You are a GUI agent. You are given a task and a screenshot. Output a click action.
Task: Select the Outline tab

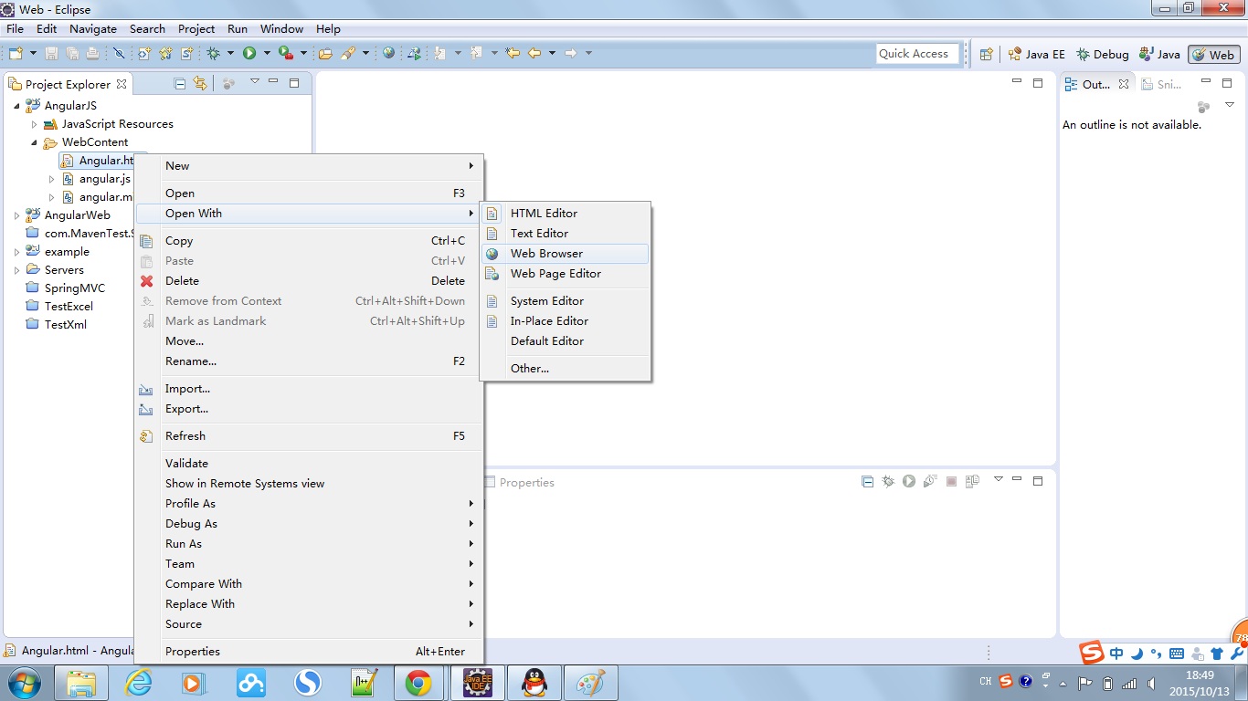[1097, 84]
